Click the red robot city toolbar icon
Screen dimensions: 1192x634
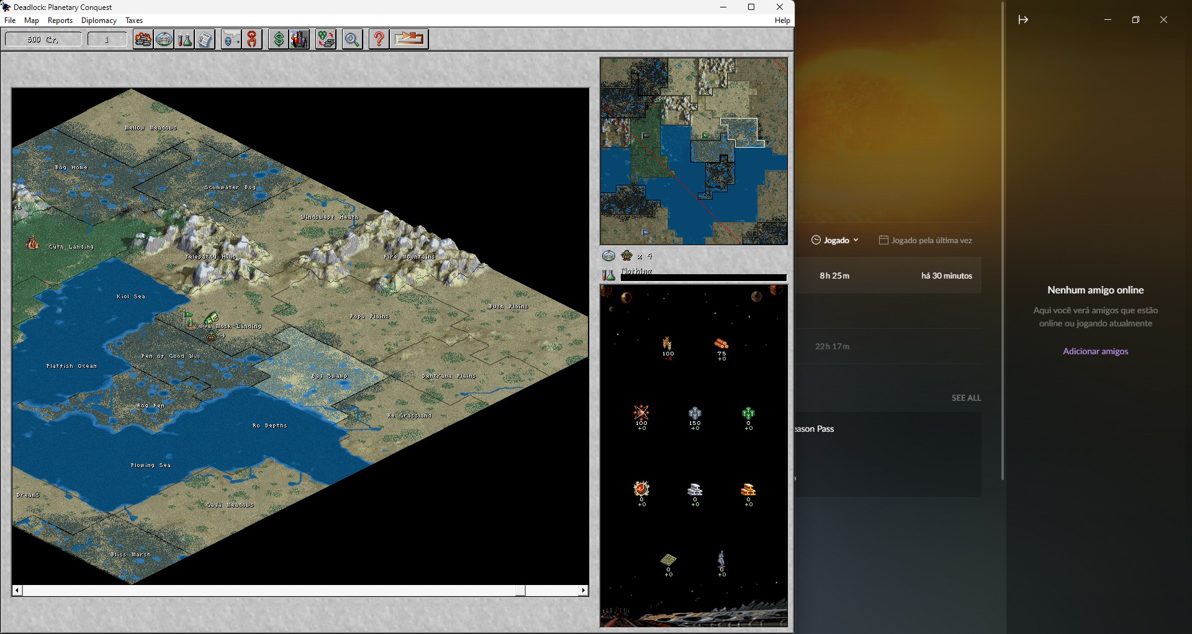(299, 40)
